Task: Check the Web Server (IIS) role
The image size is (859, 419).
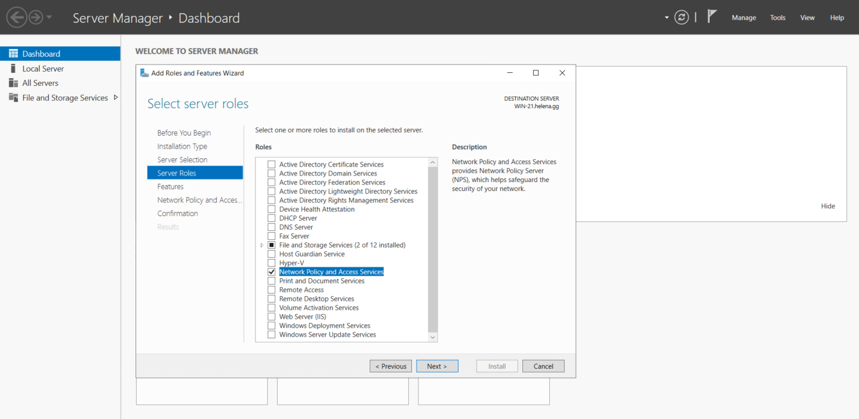Action: (272, 317)
